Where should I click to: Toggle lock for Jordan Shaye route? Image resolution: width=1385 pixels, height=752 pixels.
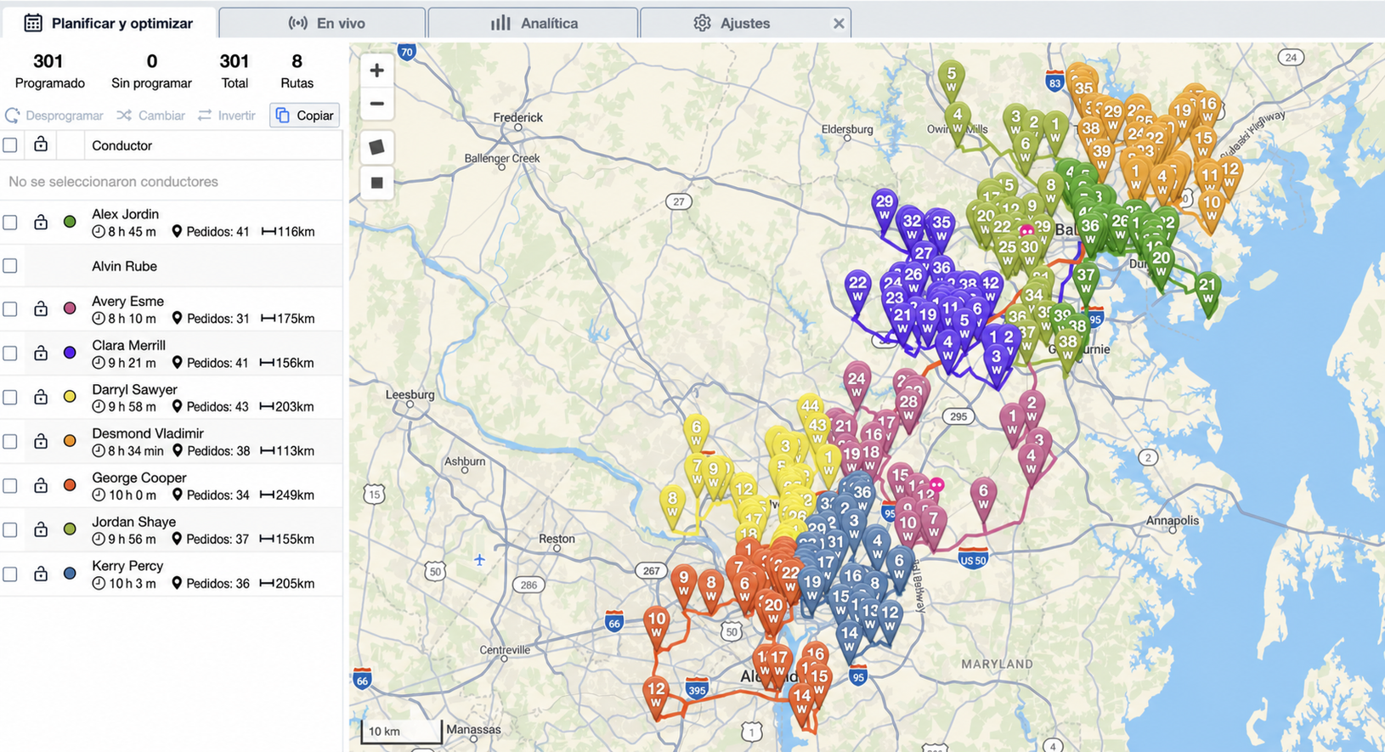click(41, 529)
